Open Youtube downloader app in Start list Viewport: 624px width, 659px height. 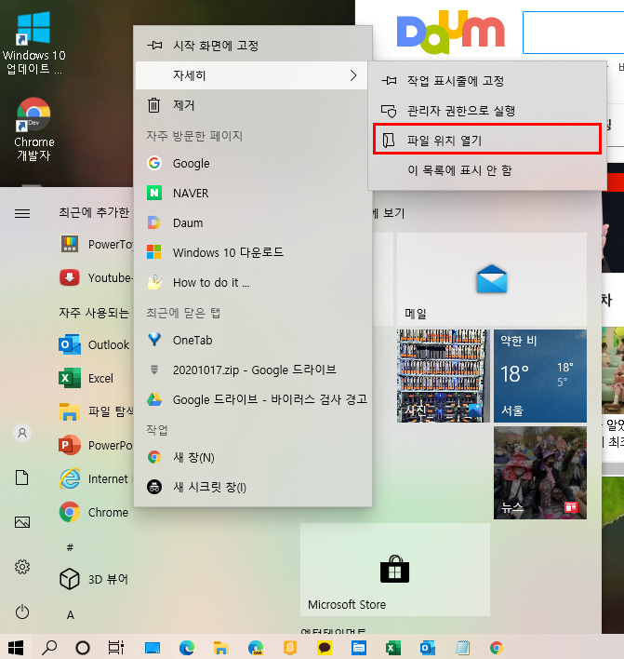tap(96, 277)
